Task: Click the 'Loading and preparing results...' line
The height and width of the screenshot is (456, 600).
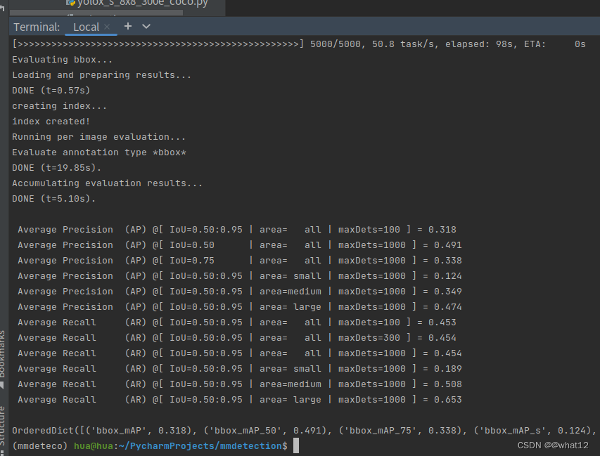Action: click(101, 75)
